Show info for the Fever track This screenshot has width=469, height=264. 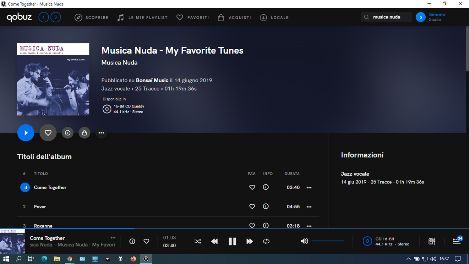point(266,206)
